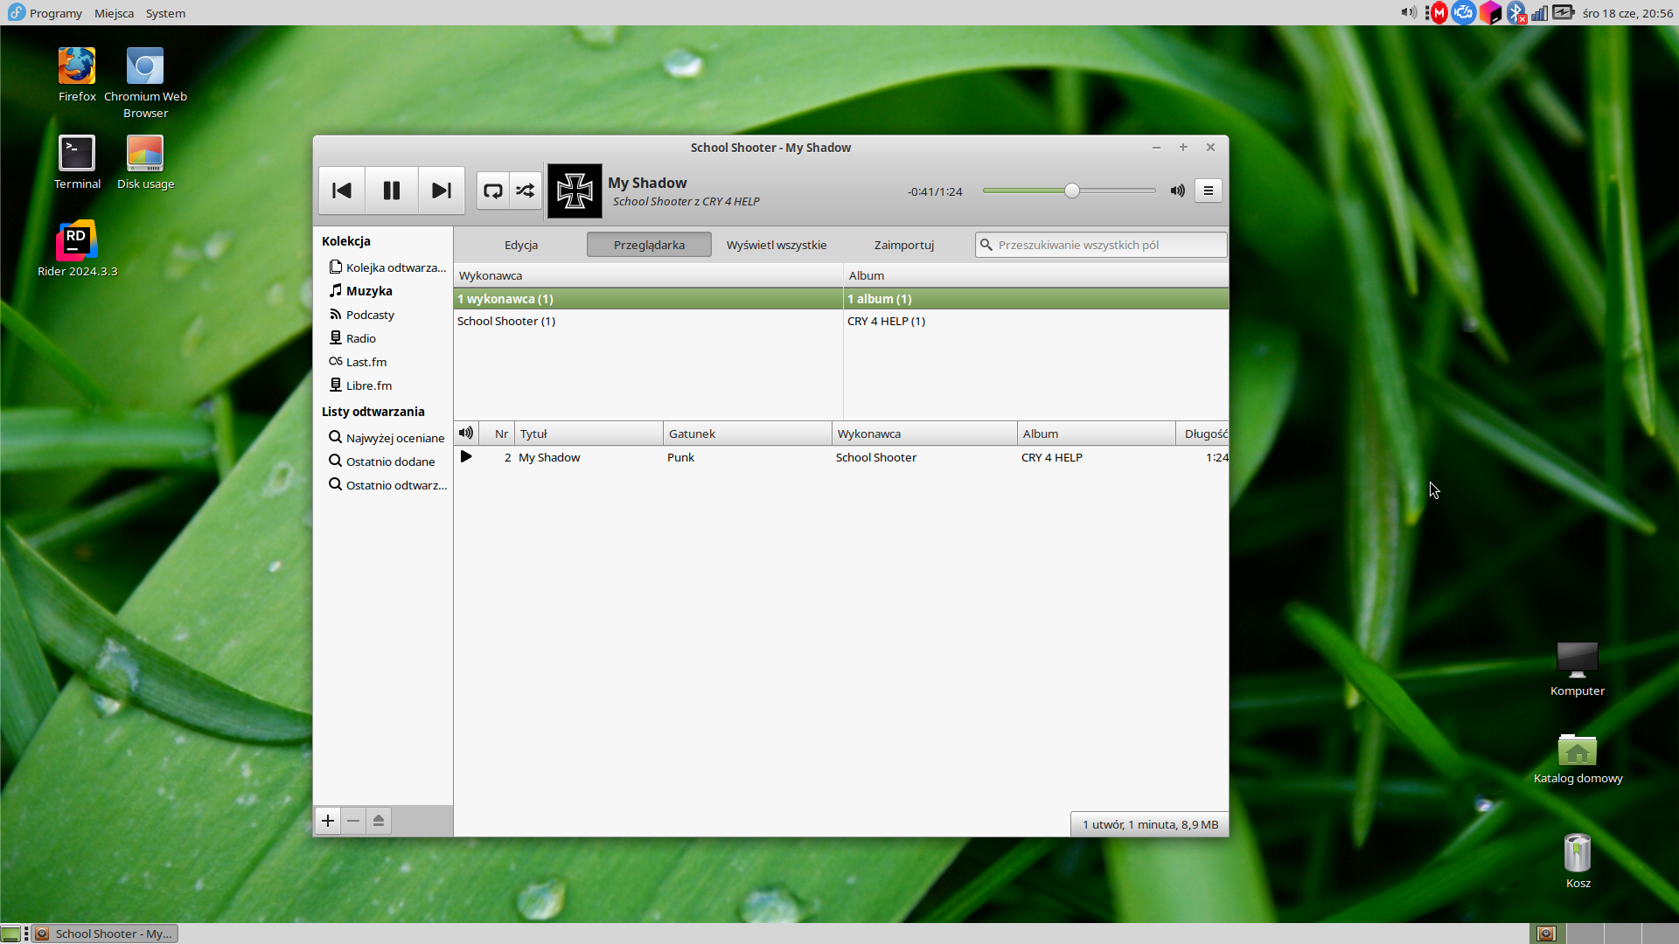Click the eject device button
Screen dimensions: 1679x944
379,821
